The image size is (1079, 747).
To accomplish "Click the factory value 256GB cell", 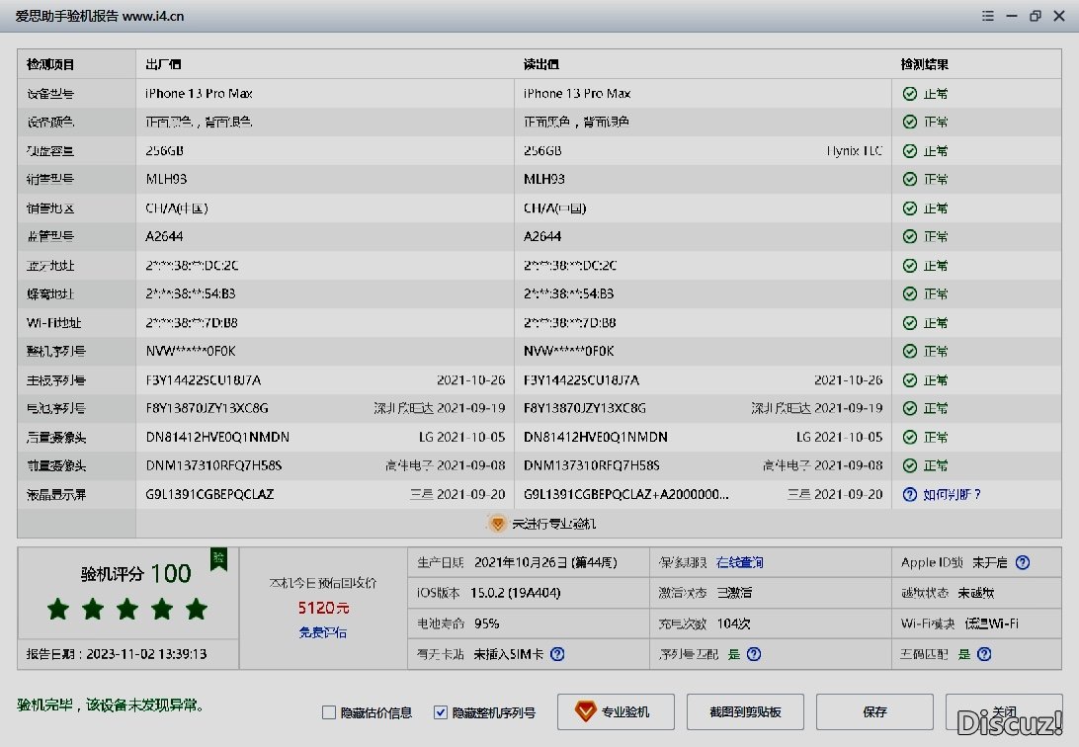I will coord(164,150).
